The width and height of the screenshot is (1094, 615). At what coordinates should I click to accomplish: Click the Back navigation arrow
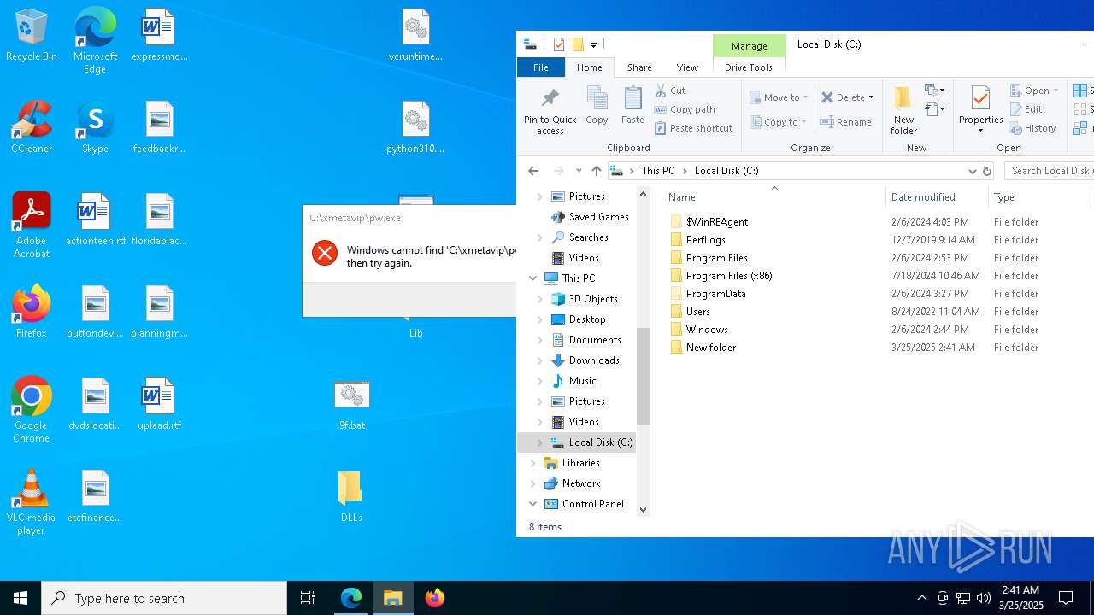tap(533, 171)
